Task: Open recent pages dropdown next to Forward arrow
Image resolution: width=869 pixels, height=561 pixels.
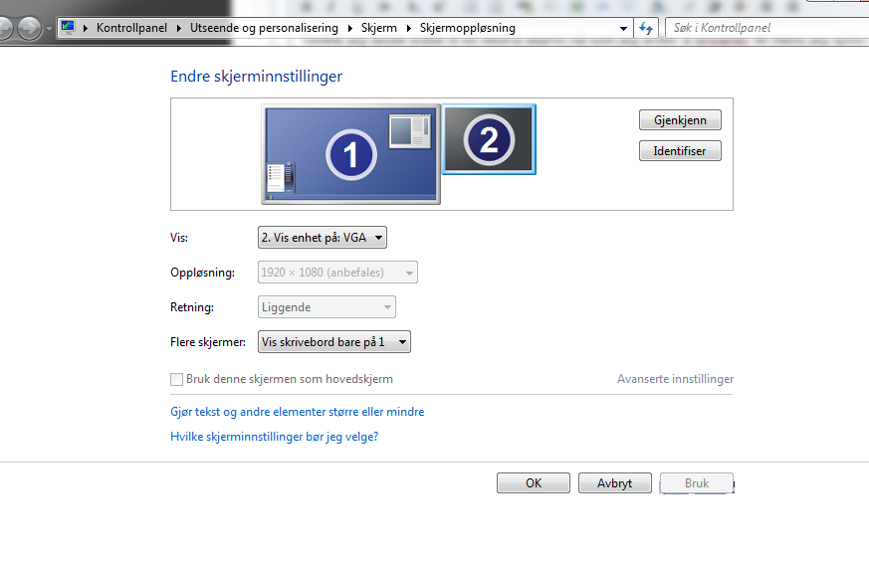Action: click(x=49, y=28)
